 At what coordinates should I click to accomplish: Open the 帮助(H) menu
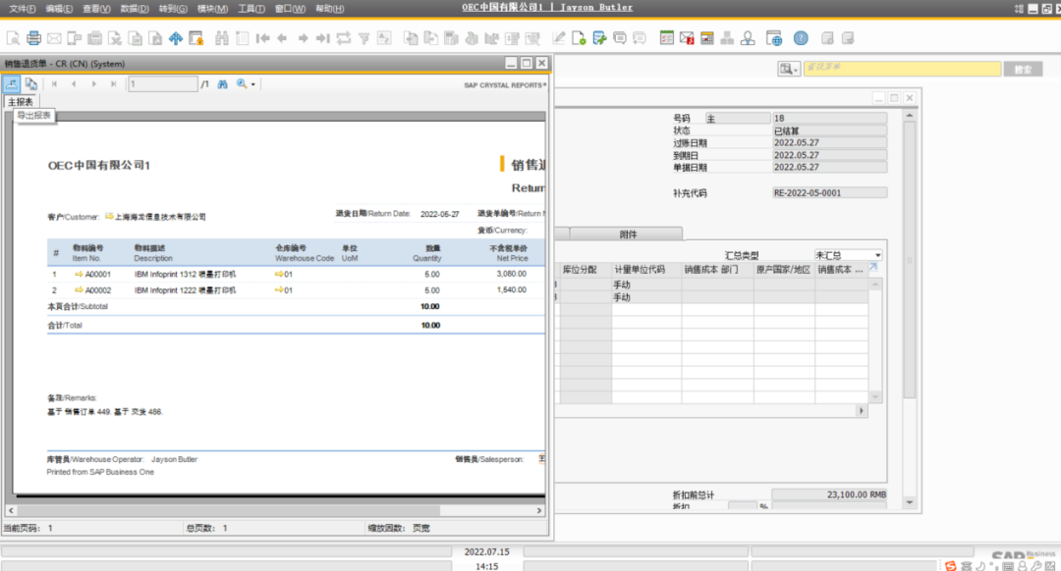tap(329, 8)
